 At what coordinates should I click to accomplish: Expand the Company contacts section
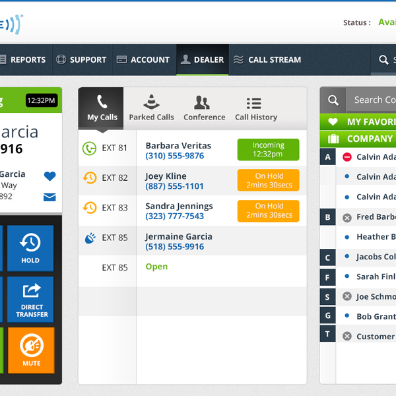coord(358,139)
